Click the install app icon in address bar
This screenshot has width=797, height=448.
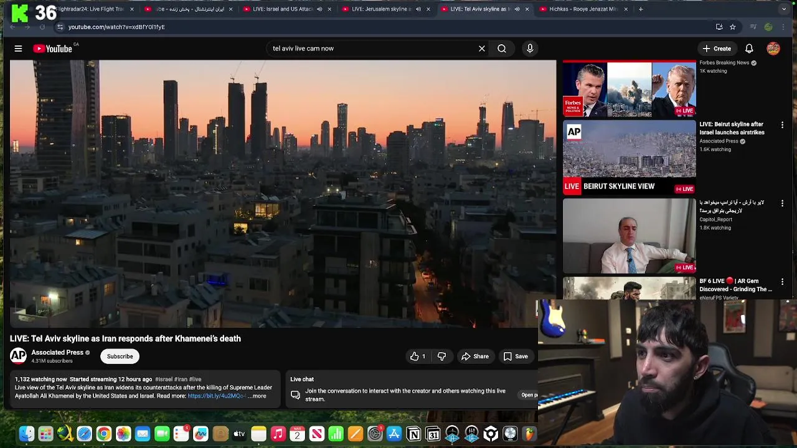tap(719, 27)
